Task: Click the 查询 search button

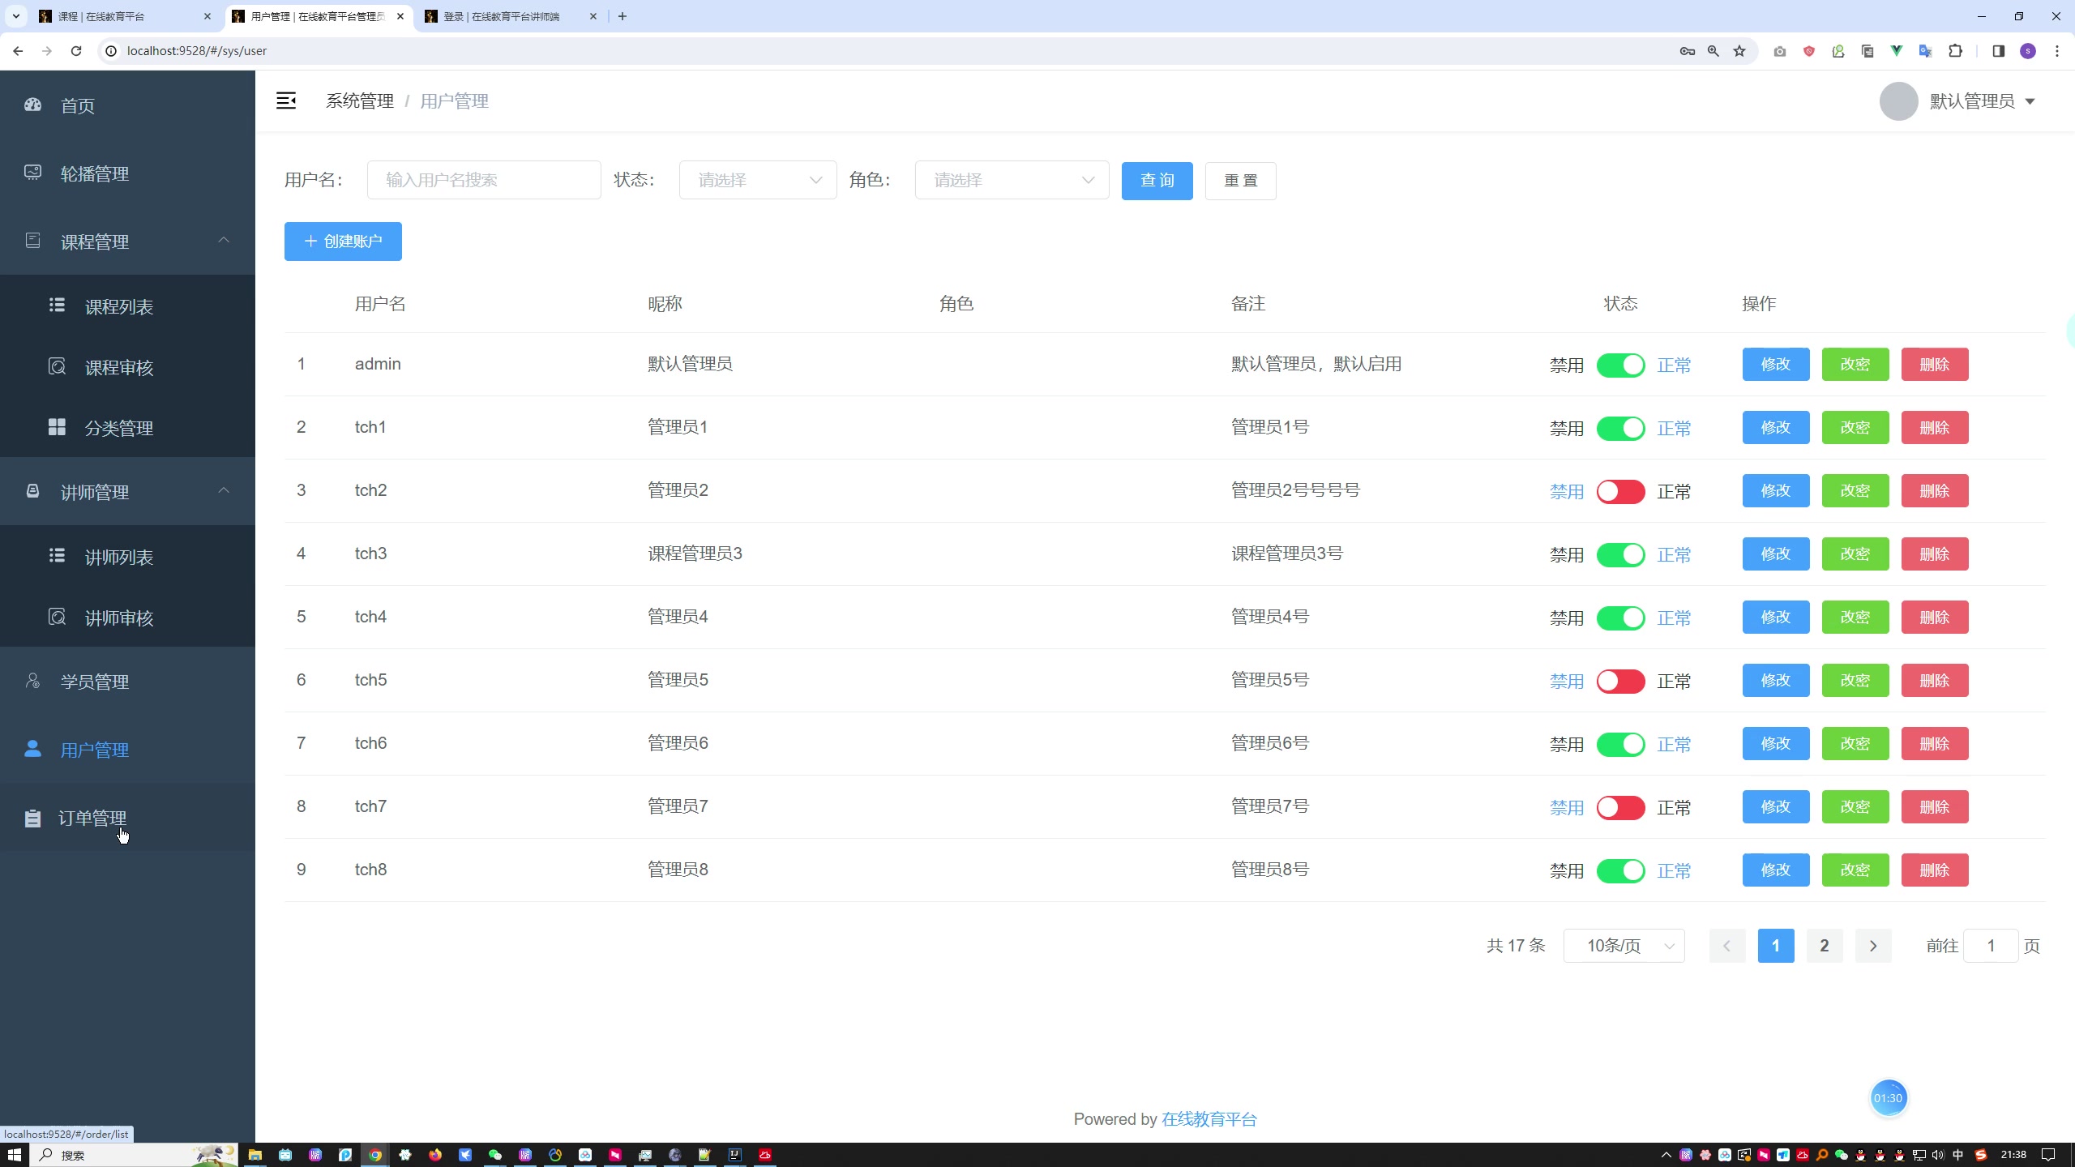Action: tap(1157, 180)
